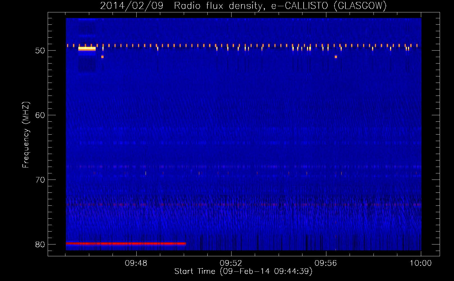Click the 09:48 time tick label

tap(136, 263)
